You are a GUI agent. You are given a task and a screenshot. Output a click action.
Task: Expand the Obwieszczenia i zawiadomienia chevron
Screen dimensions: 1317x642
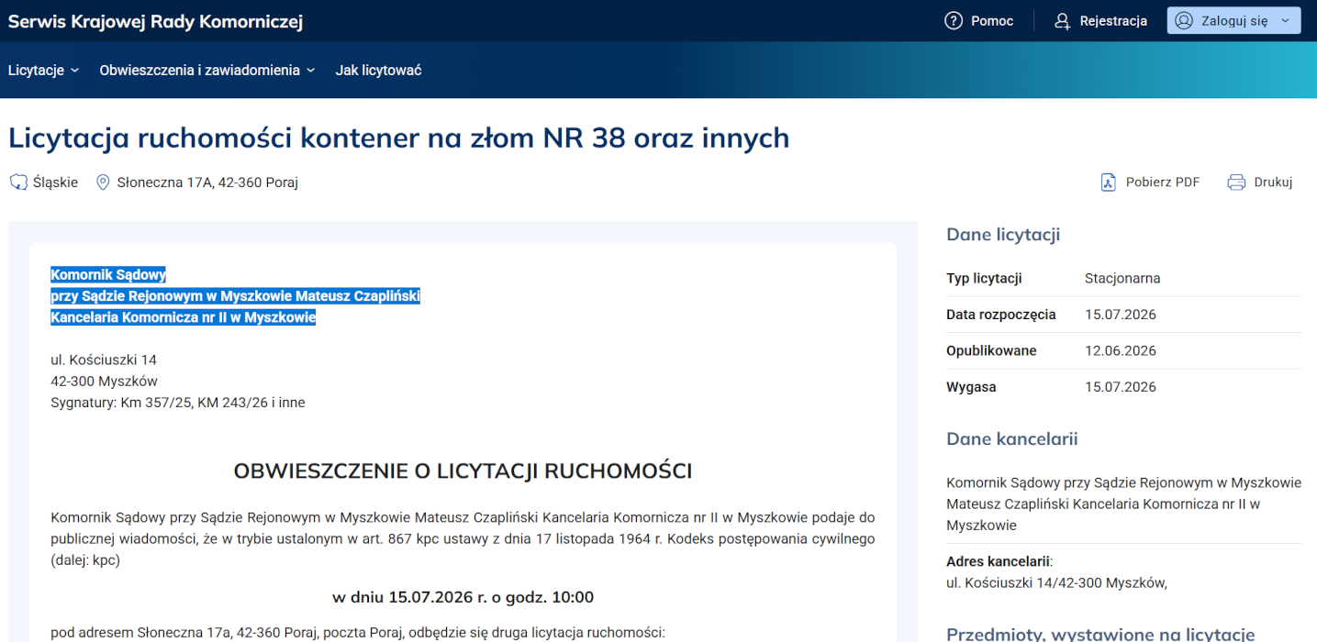pos(310,71)
